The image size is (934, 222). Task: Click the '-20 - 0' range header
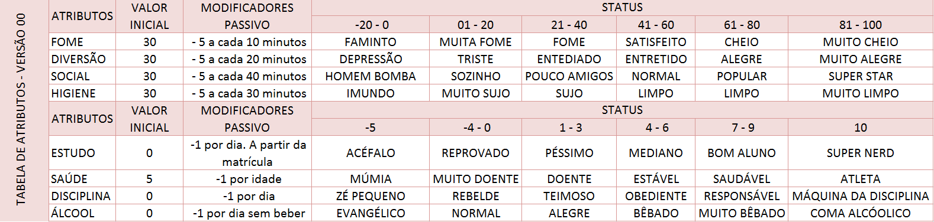point(371,25)
